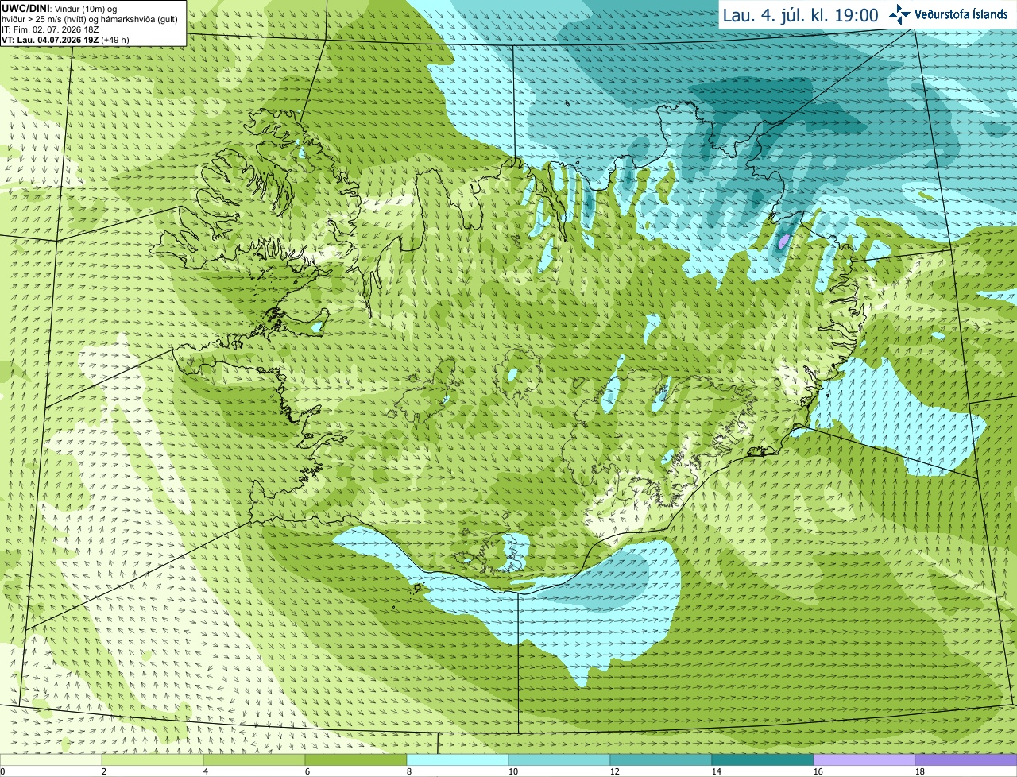Click the scale label number 10
Image resolution: width=1017 pixels, height=777 pixels.
[513, 771]
